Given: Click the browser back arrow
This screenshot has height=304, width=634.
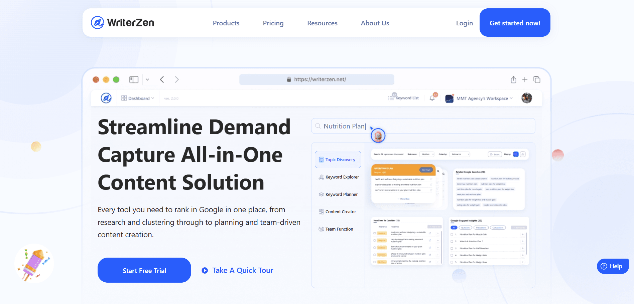Looking at the screenshot, I should point(162,79).
